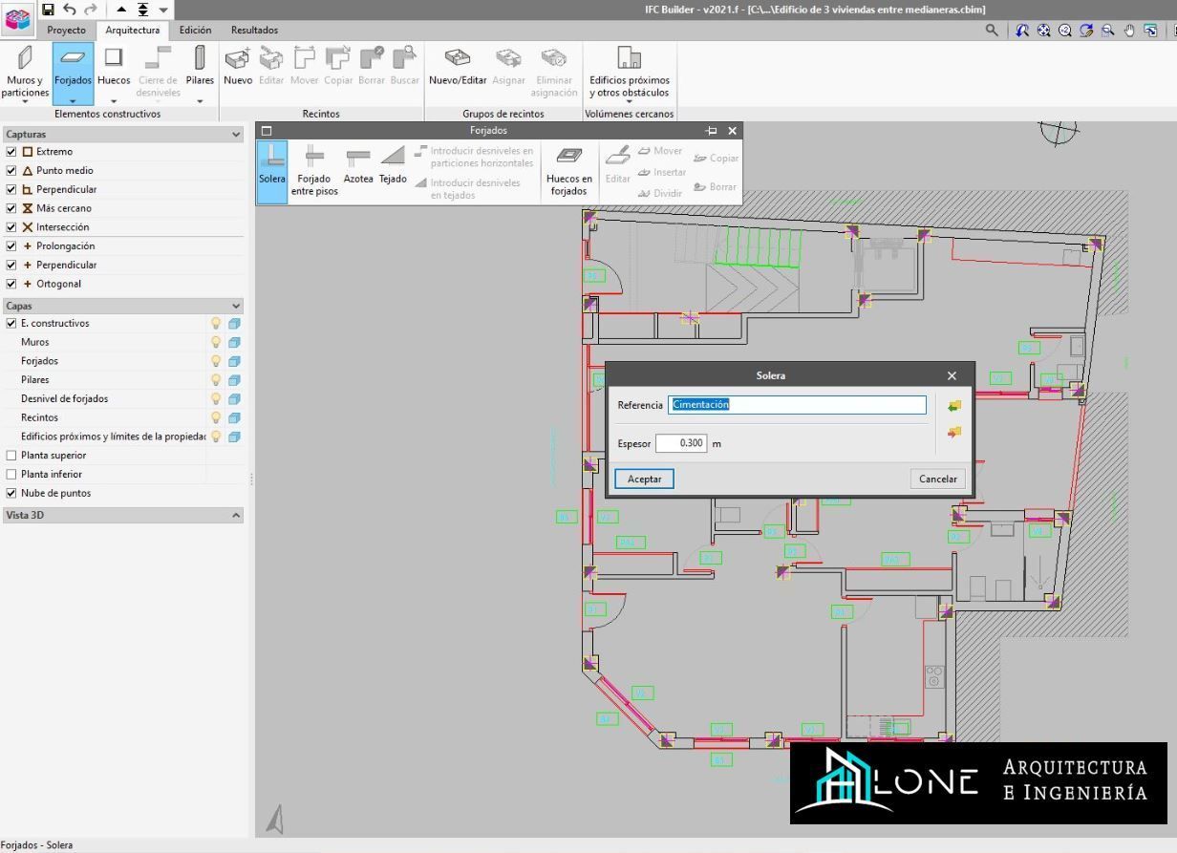1177x853 pixels.
Task: Toggle the Más cercano snap checkbox
Action: coord(11,208)
